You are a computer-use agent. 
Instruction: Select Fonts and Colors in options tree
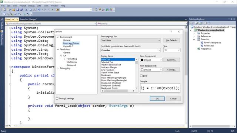71,43
